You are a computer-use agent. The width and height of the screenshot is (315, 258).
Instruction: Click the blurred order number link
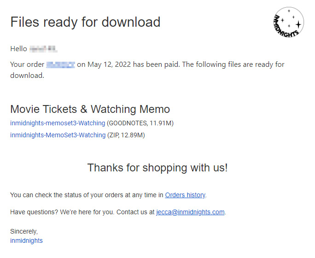tap(61, 64)
